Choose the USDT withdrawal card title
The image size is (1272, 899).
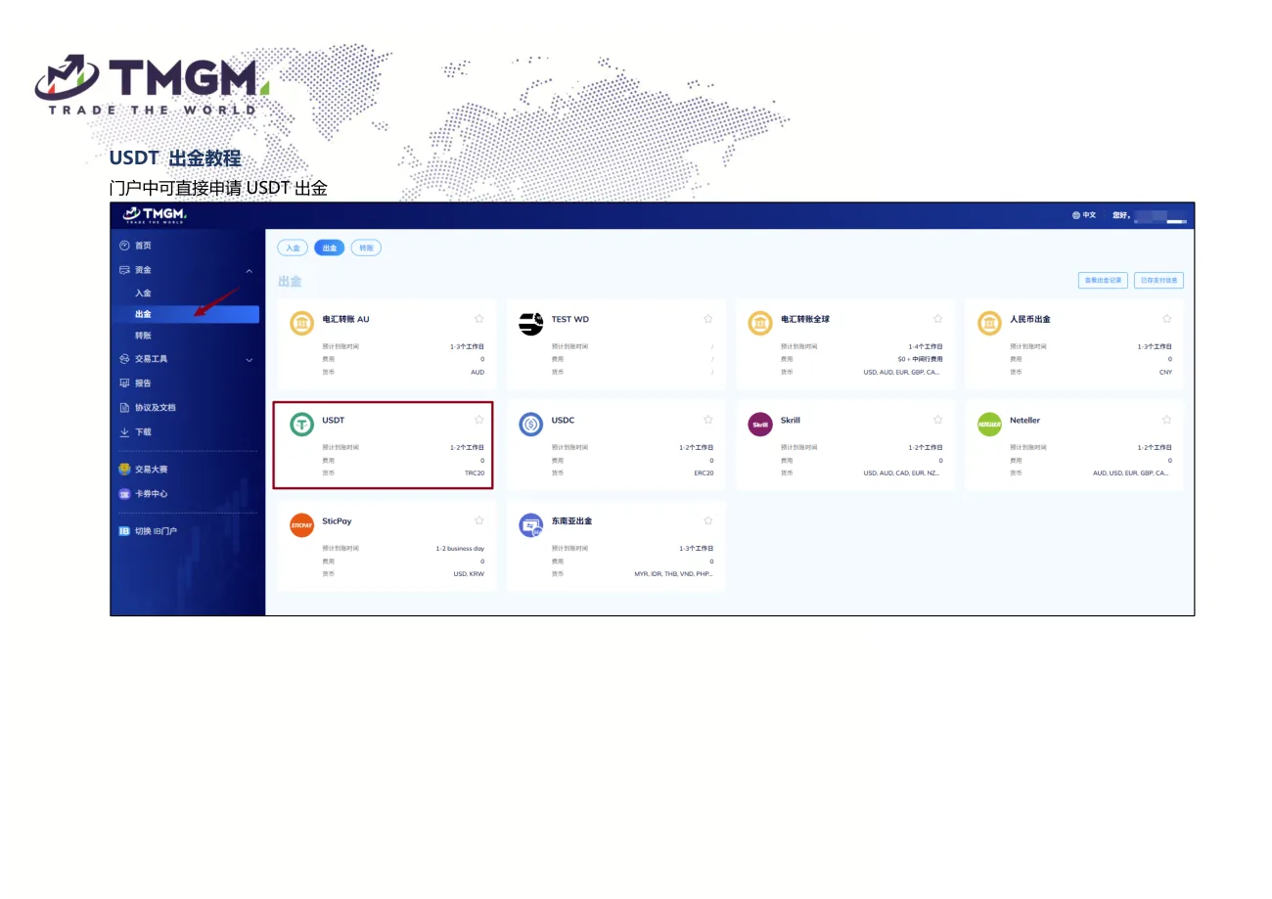coord(334,421)
